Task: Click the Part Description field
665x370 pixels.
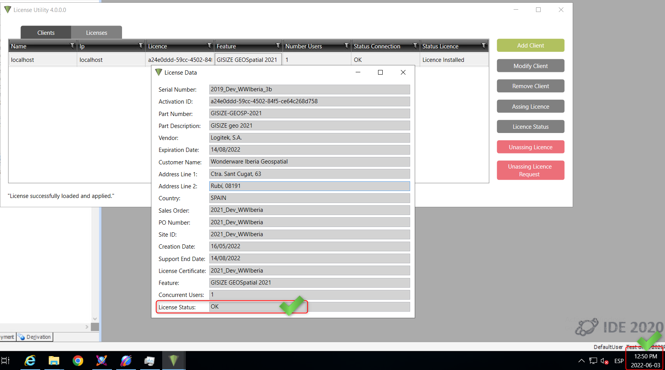Action: (x=309, y=126)
